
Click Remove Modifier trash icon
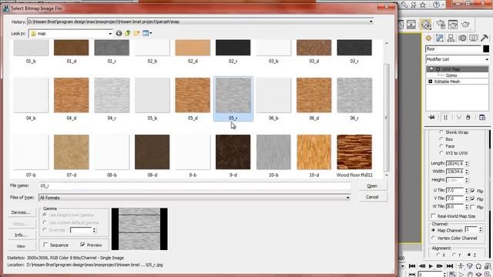468,117
